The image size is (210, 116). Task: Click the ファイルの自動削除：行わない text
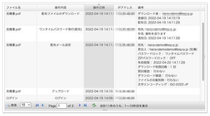(x=158, y=80)
